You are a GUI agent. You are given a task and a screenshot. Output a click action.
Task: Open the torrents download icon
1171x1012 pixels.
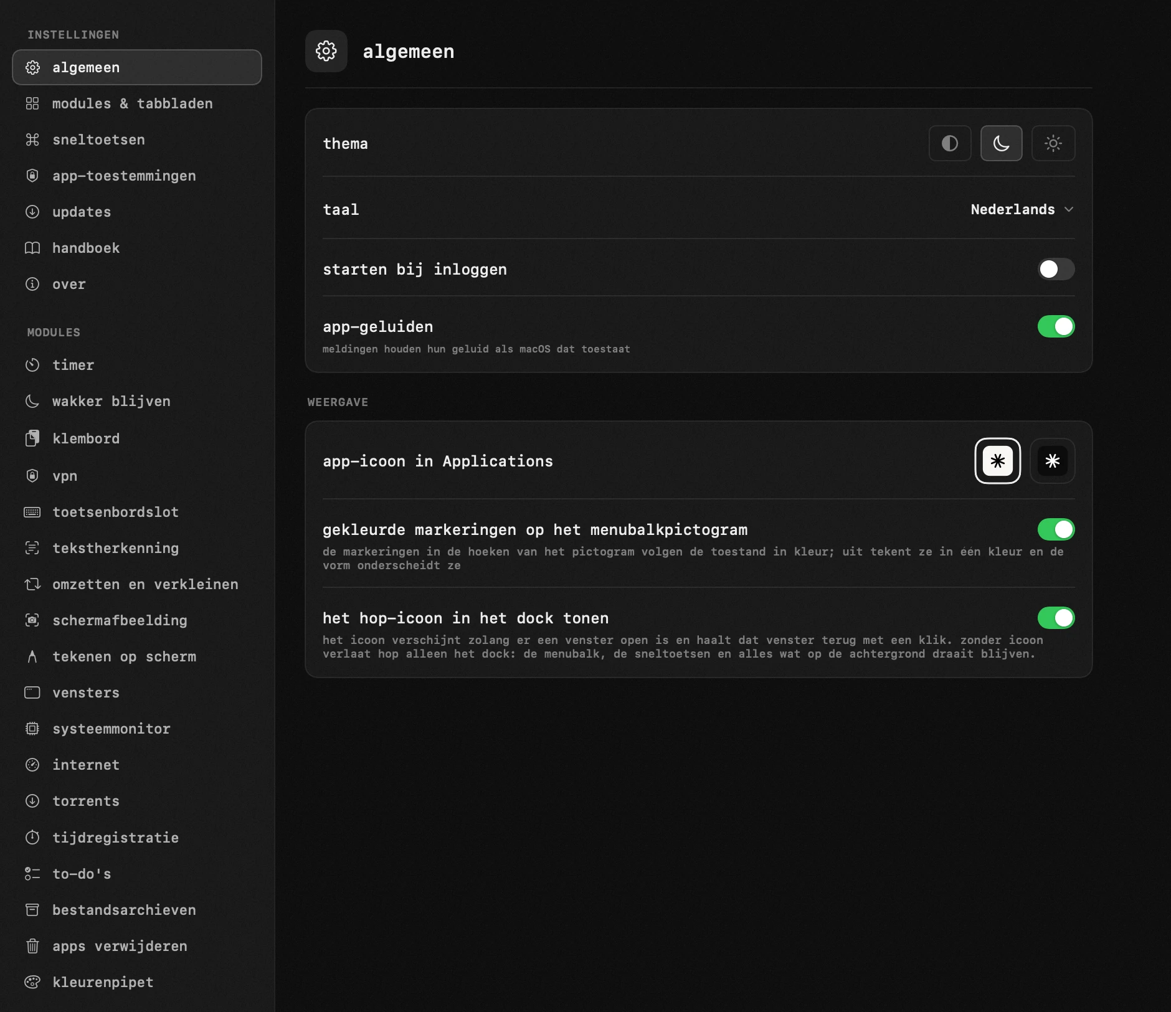pos(32,801)
